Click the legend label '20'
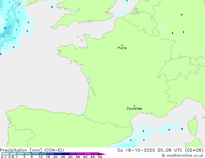Image resolution: width=205 pixels, height=158 pixels. pos(55,157)
